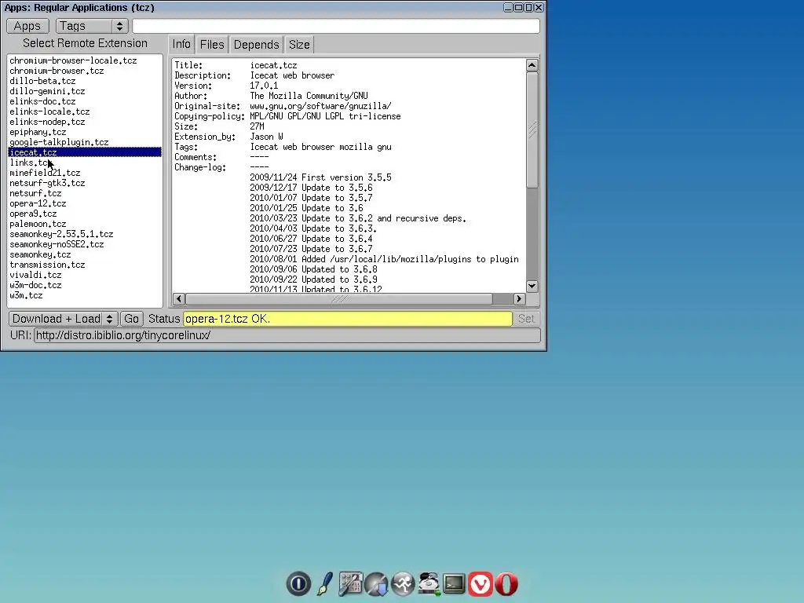Open the Exit power icon in dock
Image resolution: width=804 pixels, height=603 pixels.
(298, 584)
